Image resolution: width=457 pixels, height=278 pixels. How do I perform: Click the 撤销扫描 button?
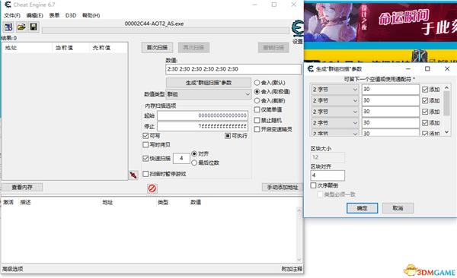tap(273, 48)
